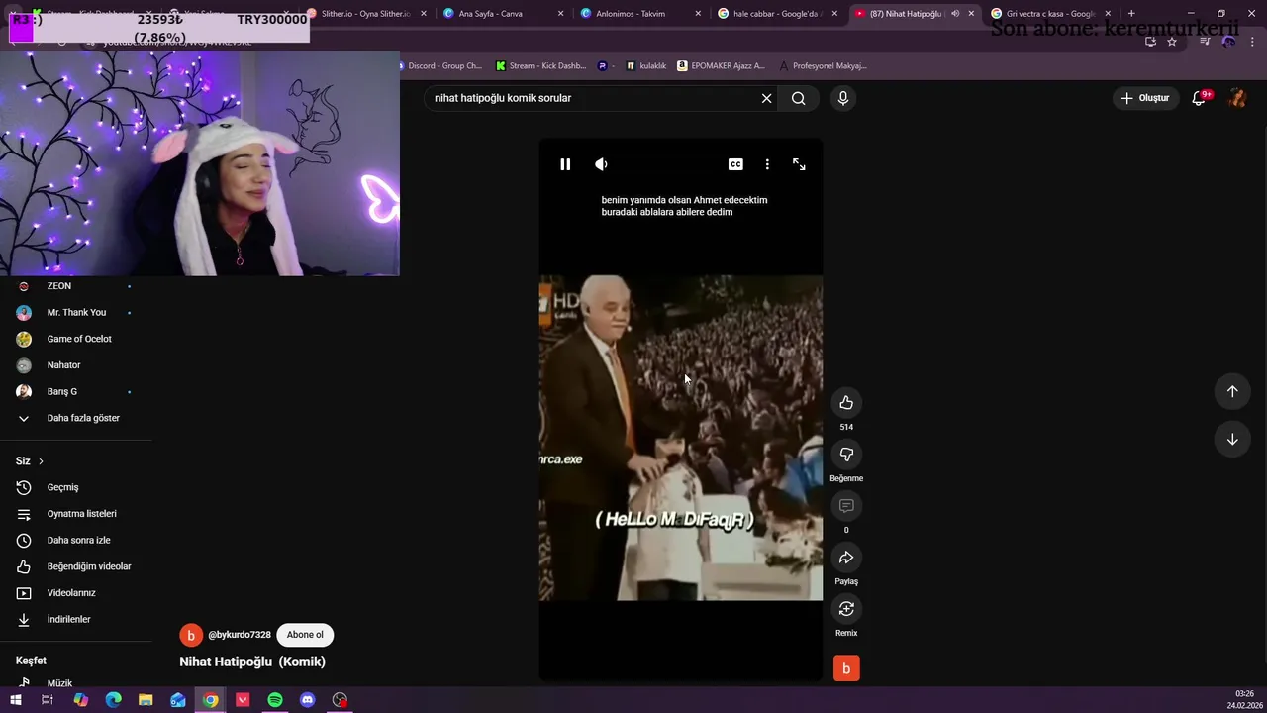Mute the Shorts video volume

[x=601, y=164]
